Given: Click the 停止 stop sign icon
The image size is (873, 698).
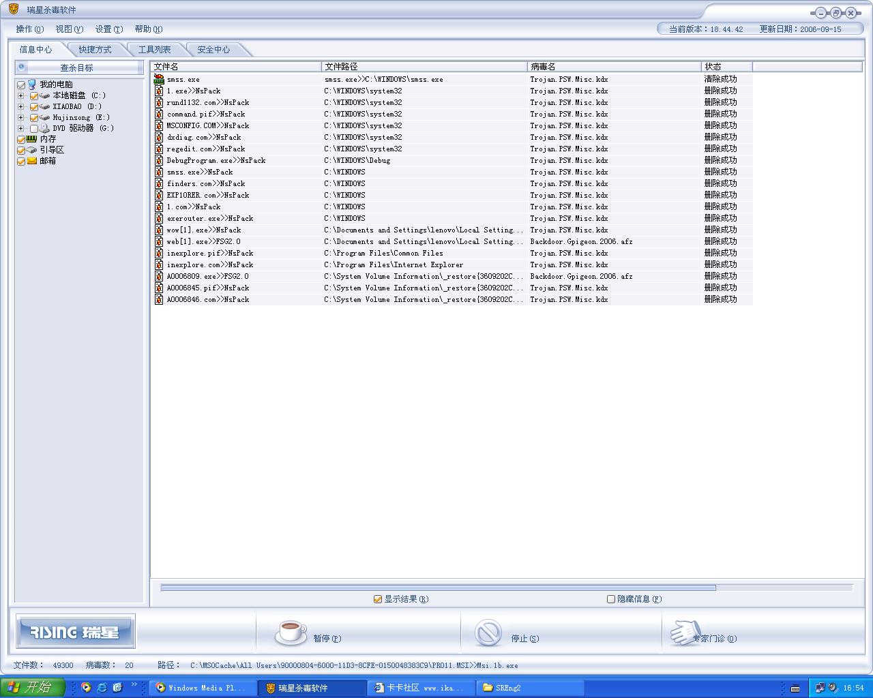Looking at the screenshot, I should tap(488, 633).
